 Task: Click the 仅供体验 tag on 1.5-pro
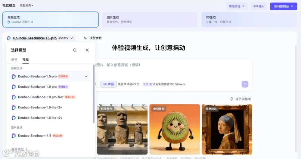pyautogui.click(x=63, y=76)
